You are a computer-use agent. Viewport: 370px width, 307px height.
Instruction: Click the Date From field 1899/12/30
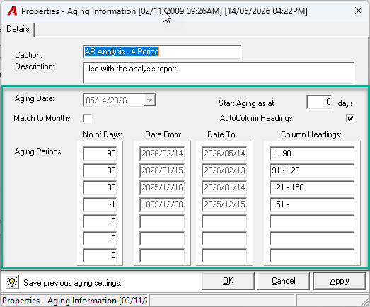click(x=162, y=204)
